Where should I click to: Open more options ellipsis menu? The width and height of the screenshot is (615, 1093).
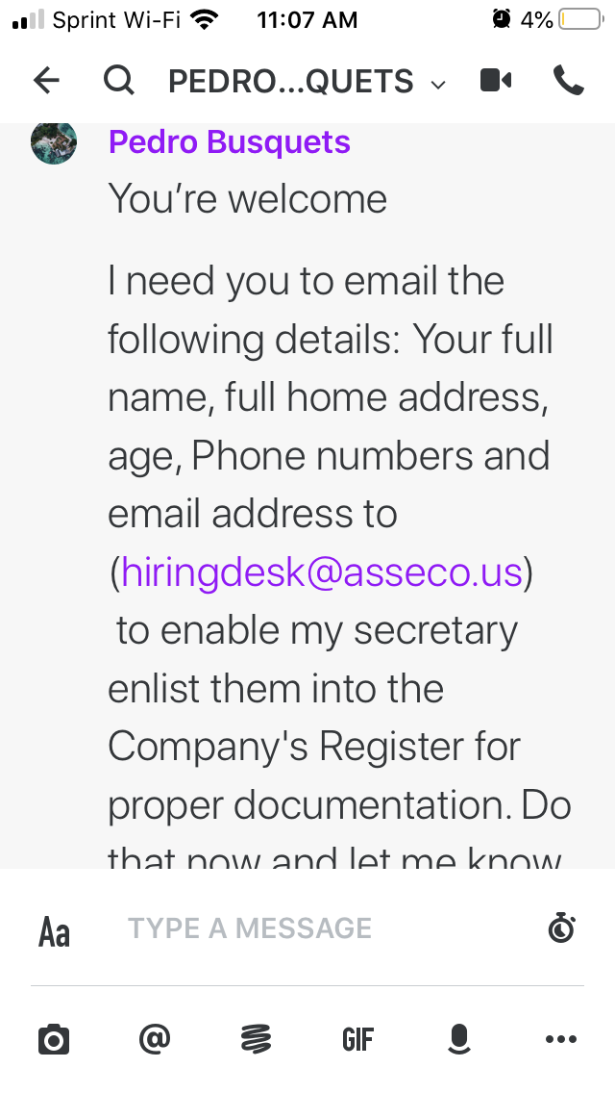click(560, 1039)
